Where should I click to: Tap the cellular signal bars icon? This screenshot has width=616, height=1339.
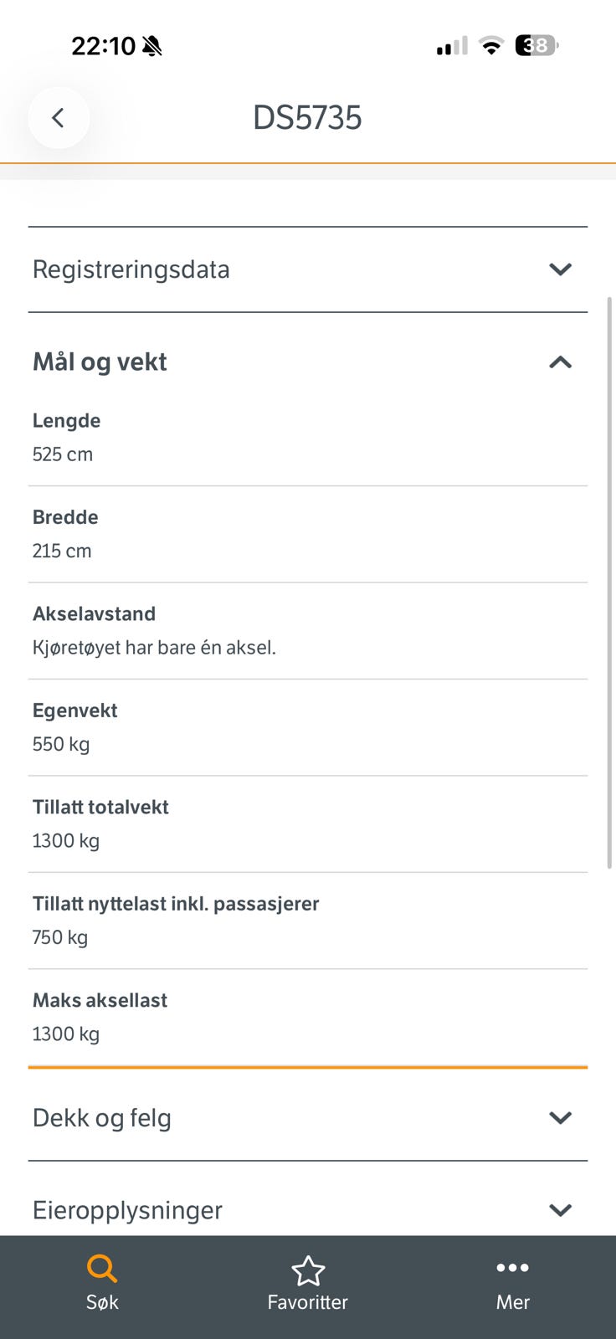[452, 46]
